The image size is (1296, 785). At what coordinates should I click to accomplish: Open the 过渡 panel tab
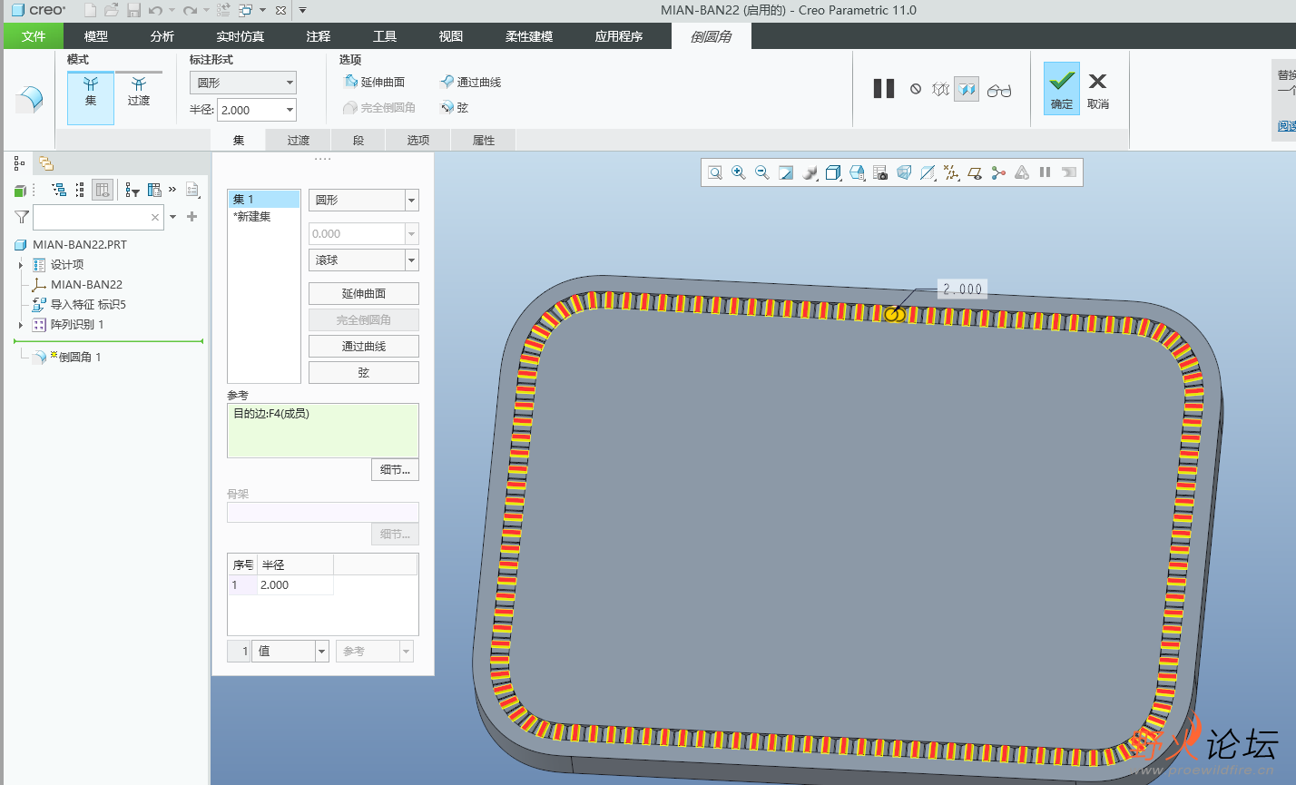point(299,140)
